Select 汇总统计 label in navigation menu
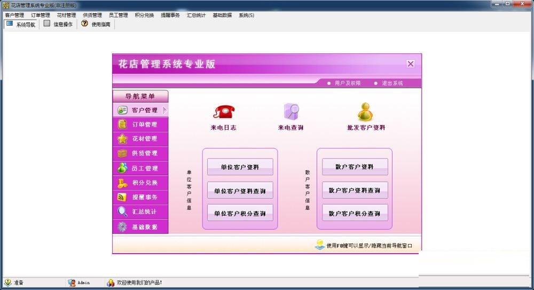534x290 pixels. (x=144, y=211)
